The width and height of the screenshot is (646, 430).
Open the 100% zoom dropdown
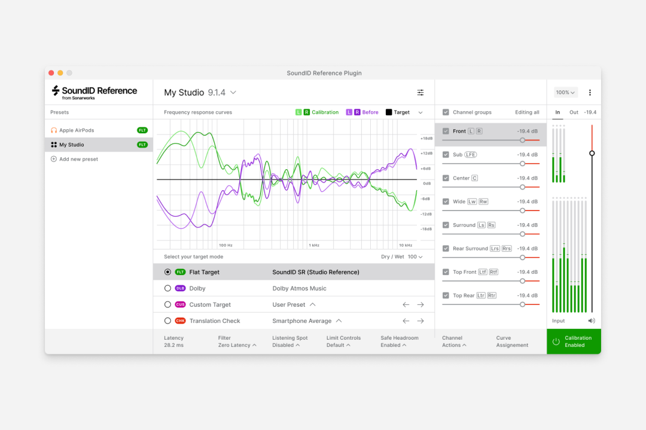click(565, 93)
